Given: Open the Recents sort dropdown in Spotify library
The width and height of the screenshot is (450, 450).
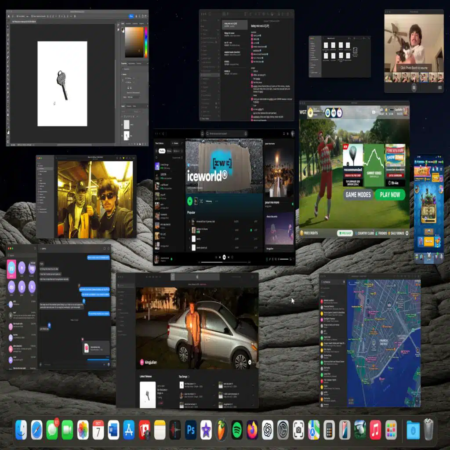Looking at the screenshot, I should 177,157.
